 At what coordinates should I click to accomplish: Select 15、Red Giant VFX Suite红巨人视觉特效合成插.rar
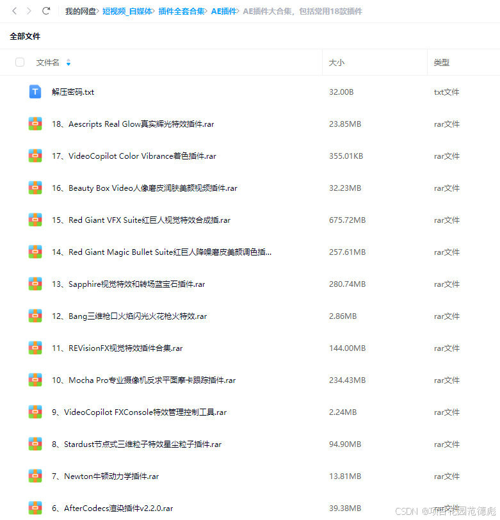point(141,220)
